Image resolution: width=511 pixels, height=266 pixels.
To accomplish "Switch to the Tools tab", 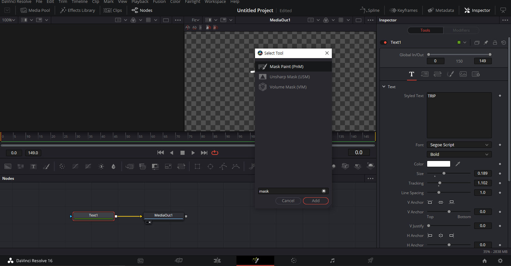I will tap(425, 30).
